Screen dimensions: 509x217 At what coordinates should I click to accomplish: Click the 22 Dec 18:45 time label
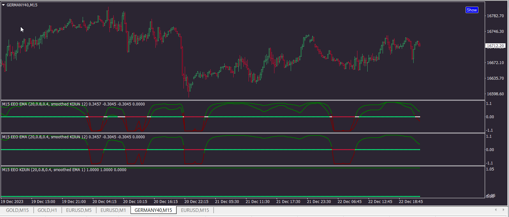[x=411, y=201]
